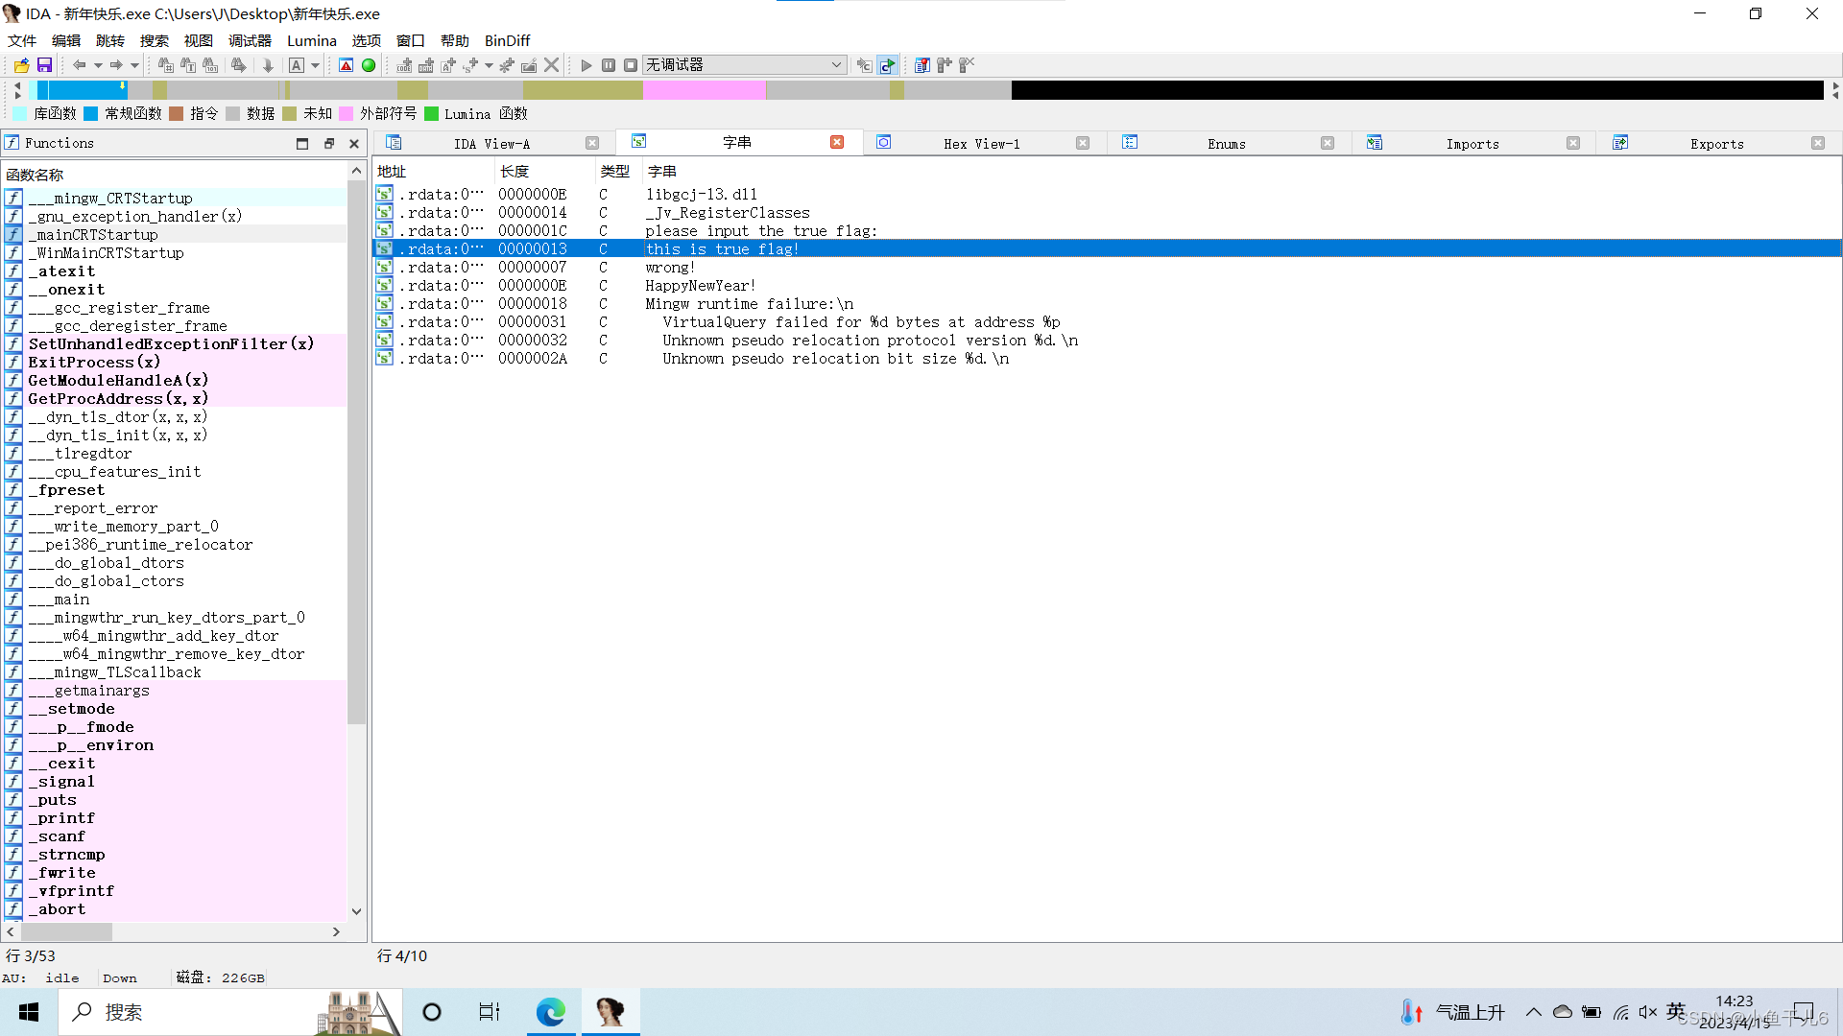1843x1036 pixels.
Task: Click the Undefine (red X) toolbar icon
Action: [551, 64]
